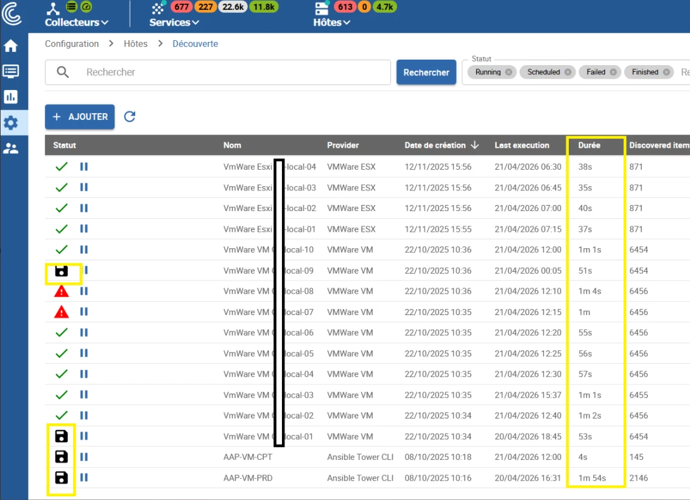Click the Hôtes top counter icon
690x500 pixels.
tap(322, 8)
